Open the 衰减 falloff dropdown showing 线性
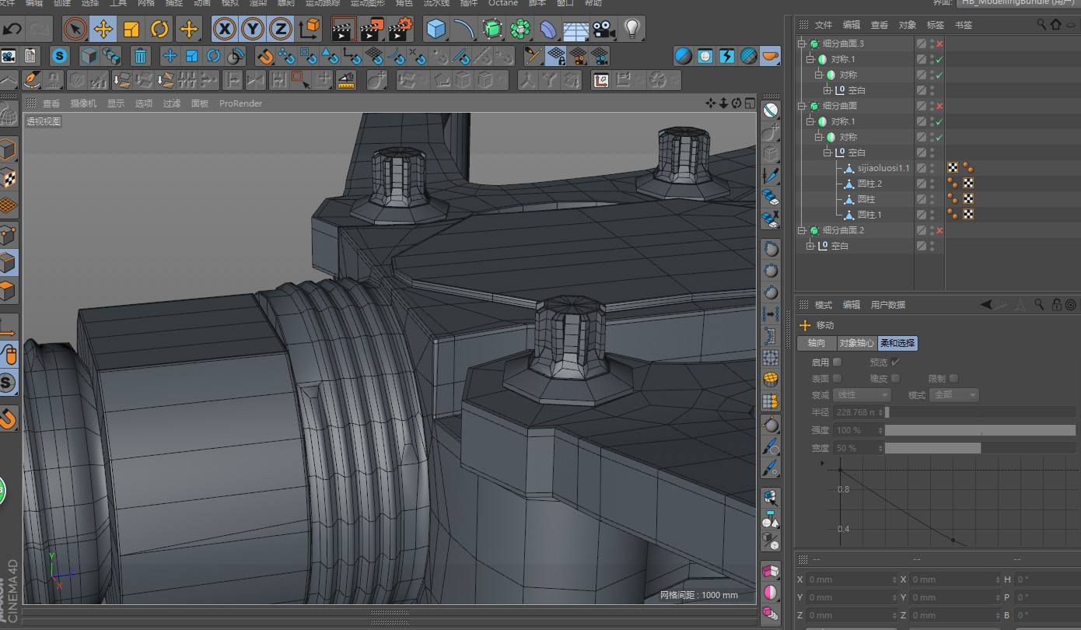The image size is (1081, 630). (x=862, y=394)
